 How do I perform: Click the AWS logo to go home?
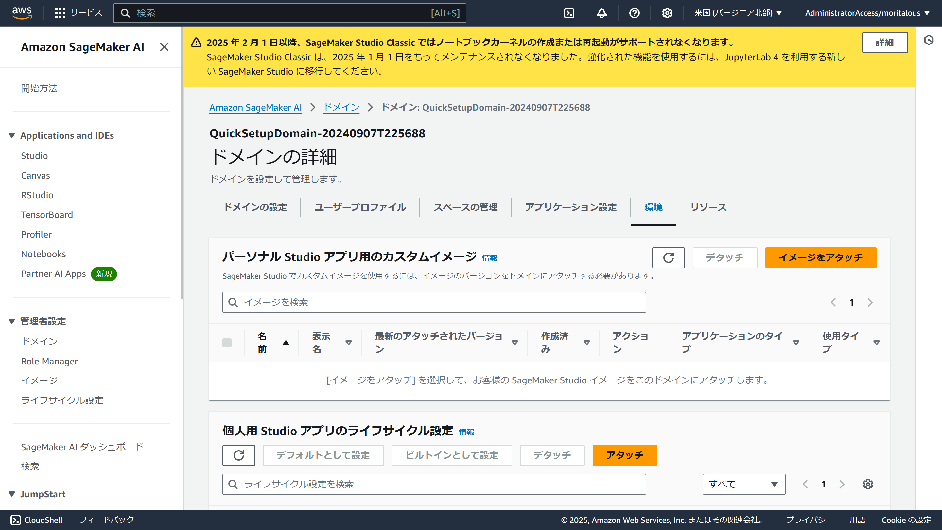[22, 13]
